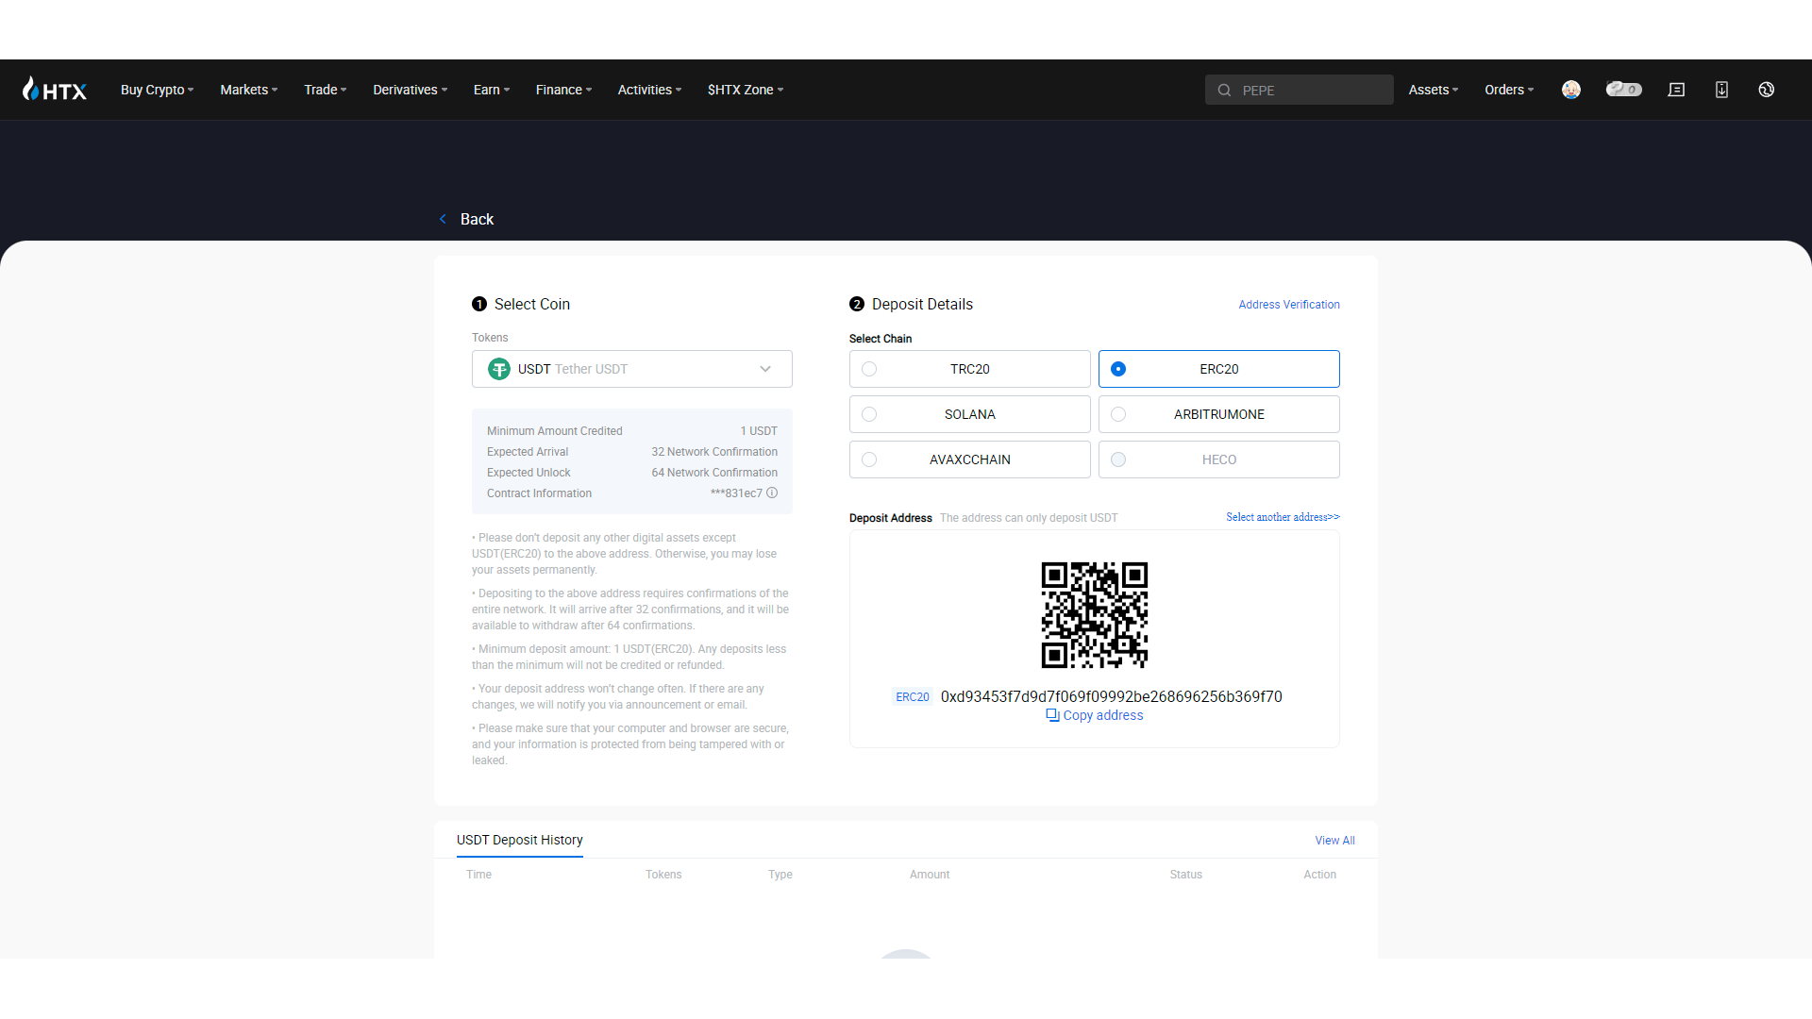Open the Orders menu
This screenshot has height=1019, width=1812.
[x=1510, y=90]
